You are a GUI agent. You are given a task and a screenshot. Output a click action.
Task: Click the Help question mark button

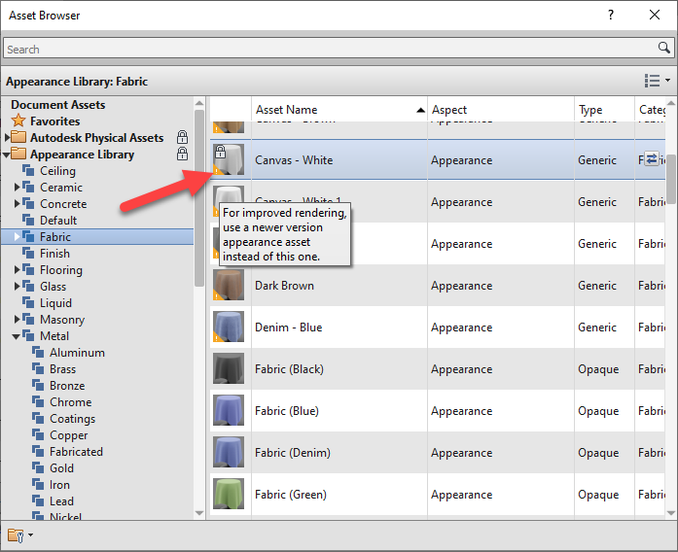click(x=611, y=16)
